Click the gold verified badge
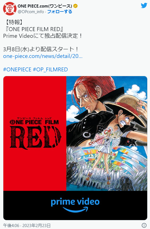150x229 pixels. [75, 6]
